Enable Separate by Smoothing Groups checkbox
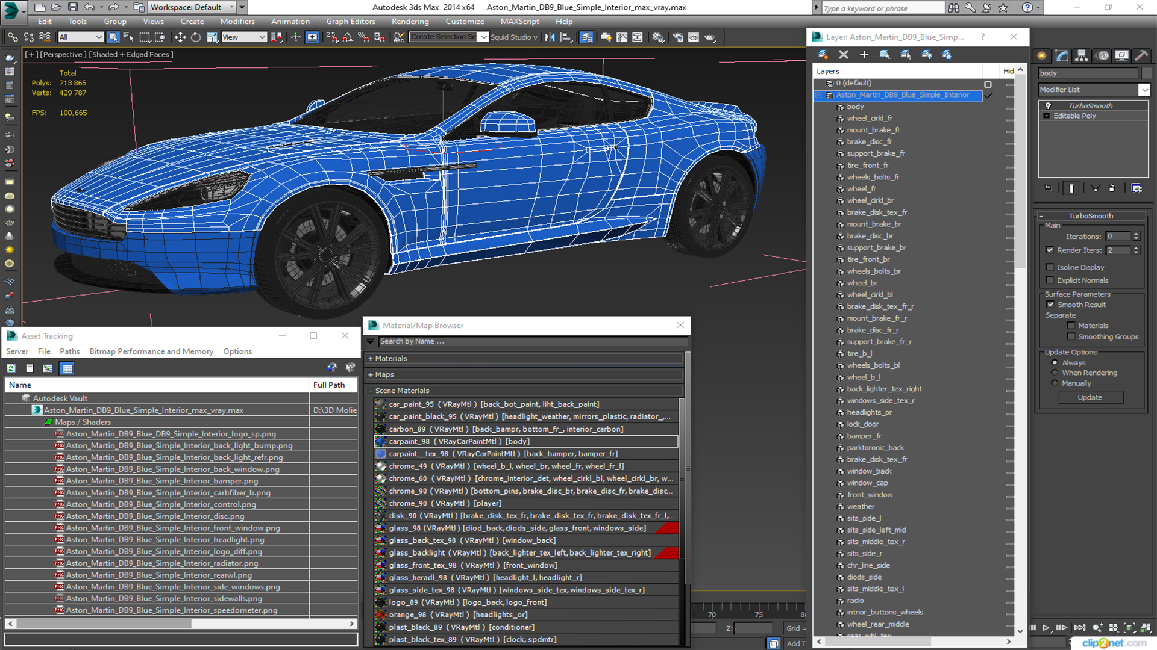Screen dimensions: 1157x650 (1071, 337)
